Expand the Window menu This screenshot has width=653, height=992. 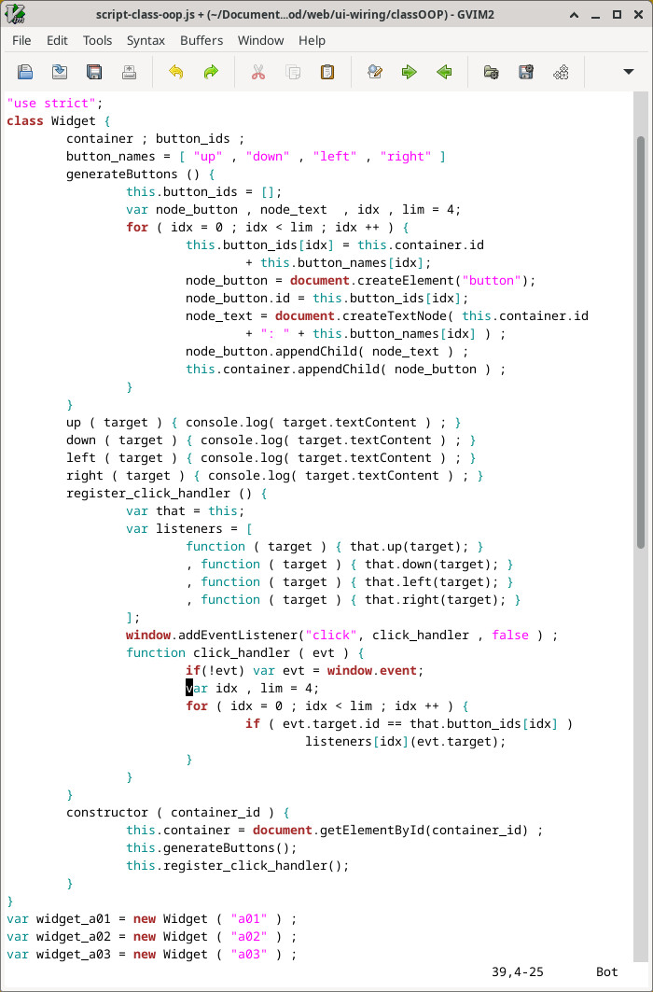tap(260, 40)
